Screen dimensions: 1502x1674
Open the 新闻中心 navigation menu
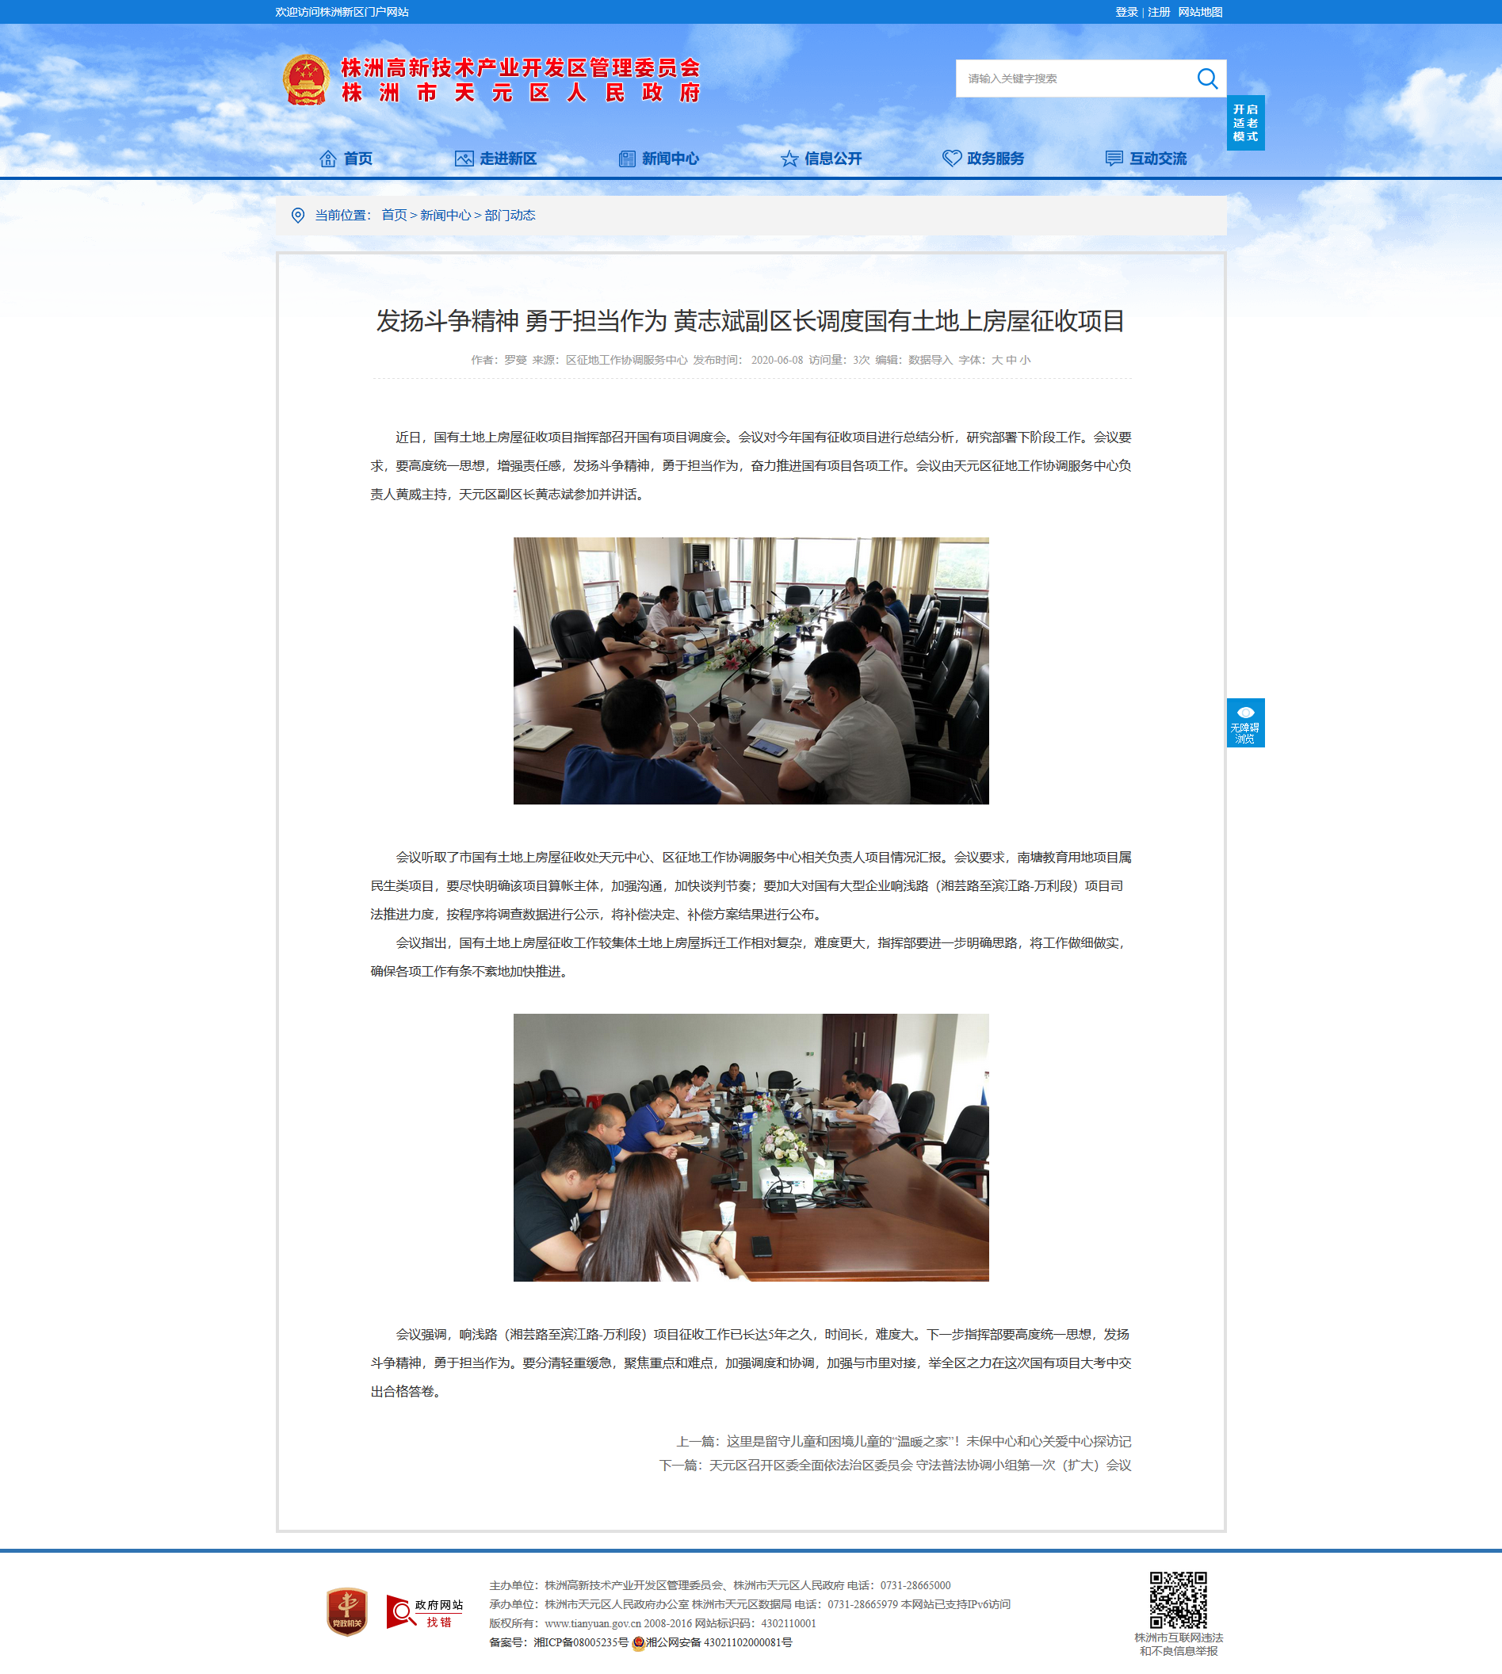click(x=659, y=159)
